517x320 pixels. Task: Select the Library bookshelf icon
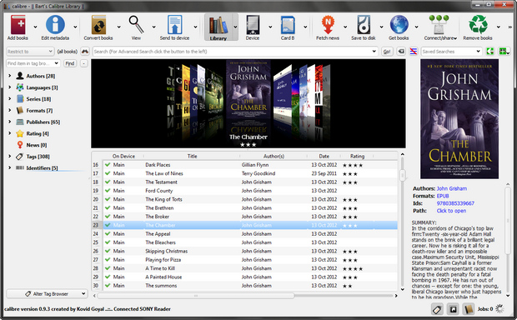[218, 25]
